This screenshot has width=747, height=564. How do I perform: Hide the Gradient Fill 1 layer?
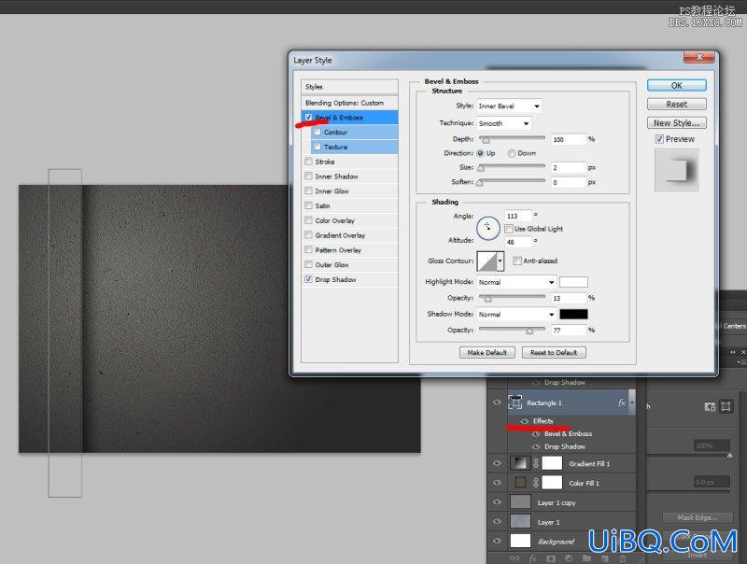click(x=497, y=463)
